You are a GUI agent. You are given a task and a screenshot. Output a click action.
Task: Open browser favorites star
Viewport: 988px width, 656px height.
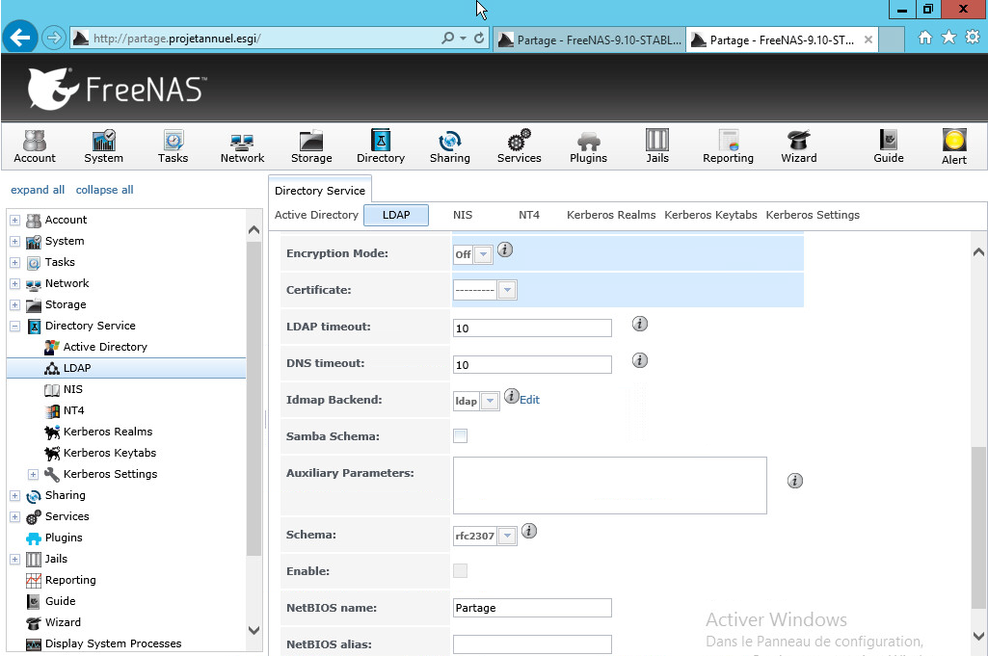tap(948, 38)
